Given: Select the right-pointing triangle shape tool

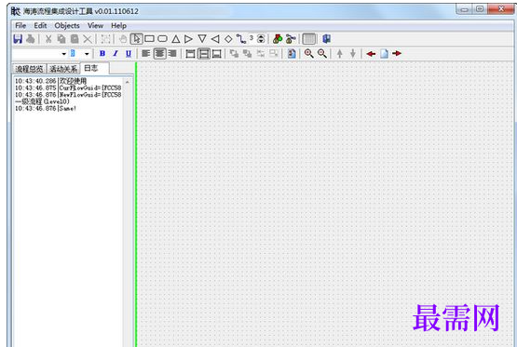Looking at the screenshot, I should point(188,39).
